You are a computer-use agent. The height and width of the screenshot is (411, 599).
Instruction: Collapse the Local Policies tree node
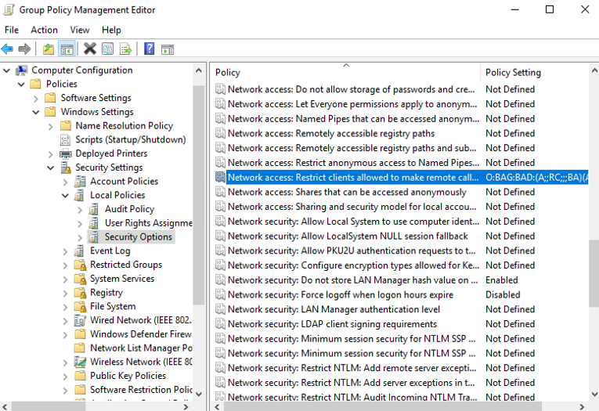coord(66,196)
